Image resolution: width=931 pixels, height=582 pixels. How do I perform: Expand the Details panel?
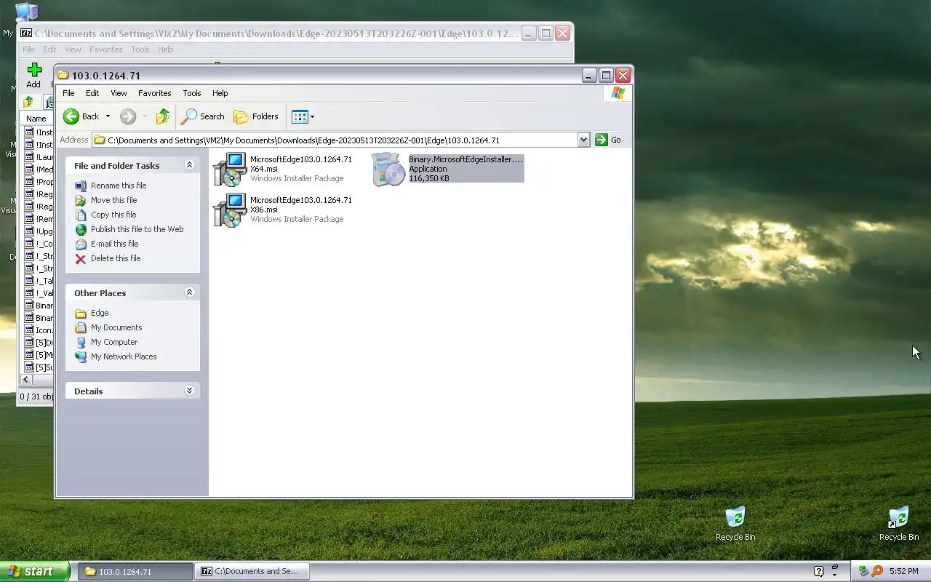point(189,391)
